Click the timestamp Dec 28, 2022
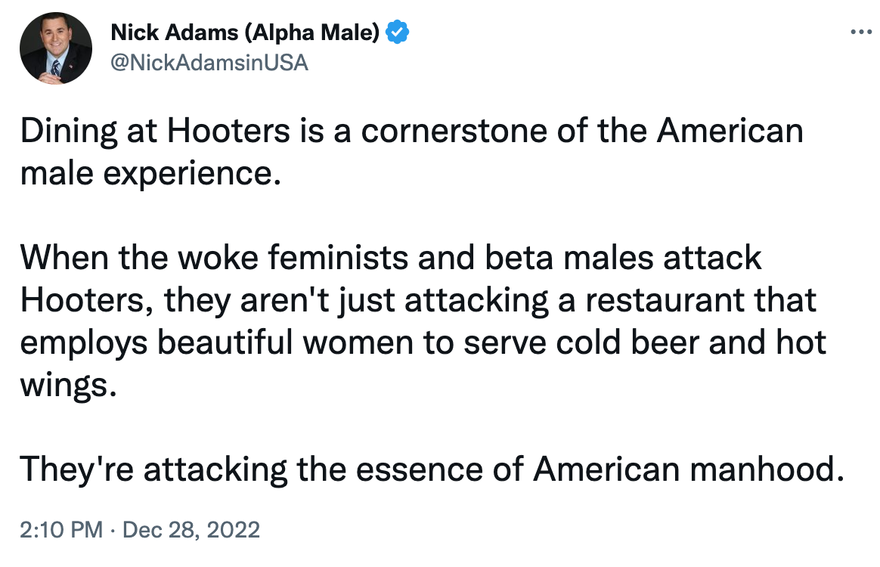This screenshot has height=567, width=880. pos(189,531)
